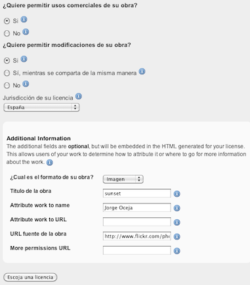Open info icon for URL fuente de la obra
Image resolution: width=250 pixels, height=285 pixels.
(x=177, y=236)
